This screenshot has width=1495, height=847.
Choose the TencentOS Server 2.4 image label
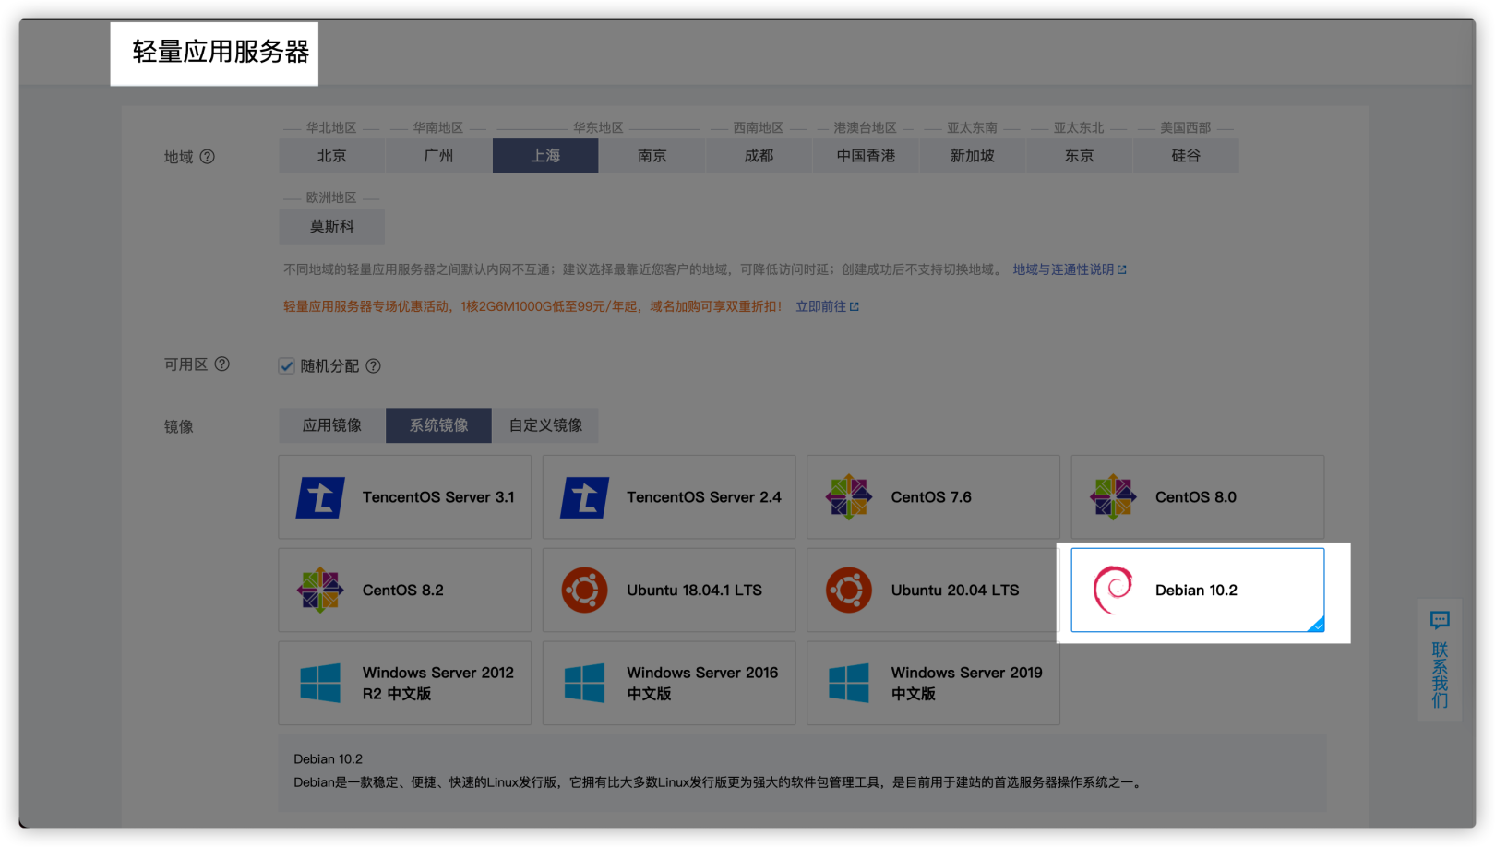704,497
